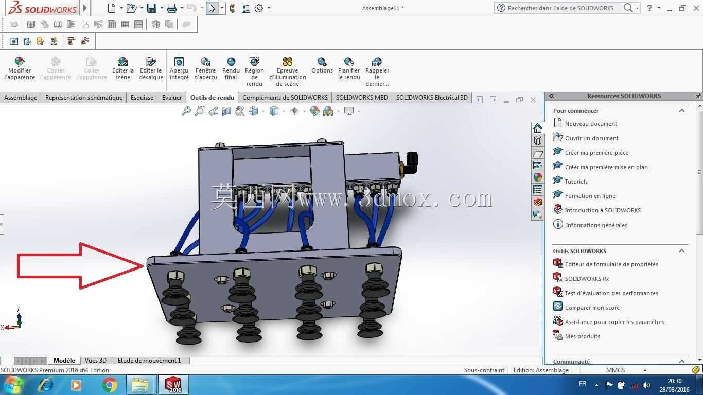The image size is (703, 395).
Task: Expand the Print dropdown arrow
Action: tap(182, 8)
